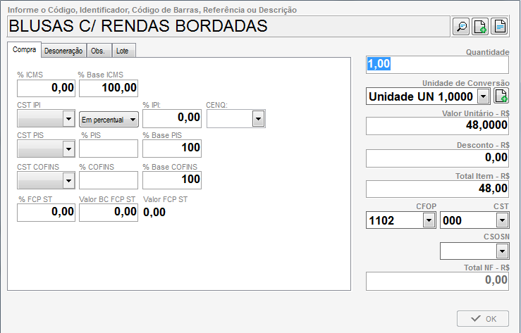Expand the CST IPI dropdown
This screenshot has height=333, width=521.
(x=68, y=120)
